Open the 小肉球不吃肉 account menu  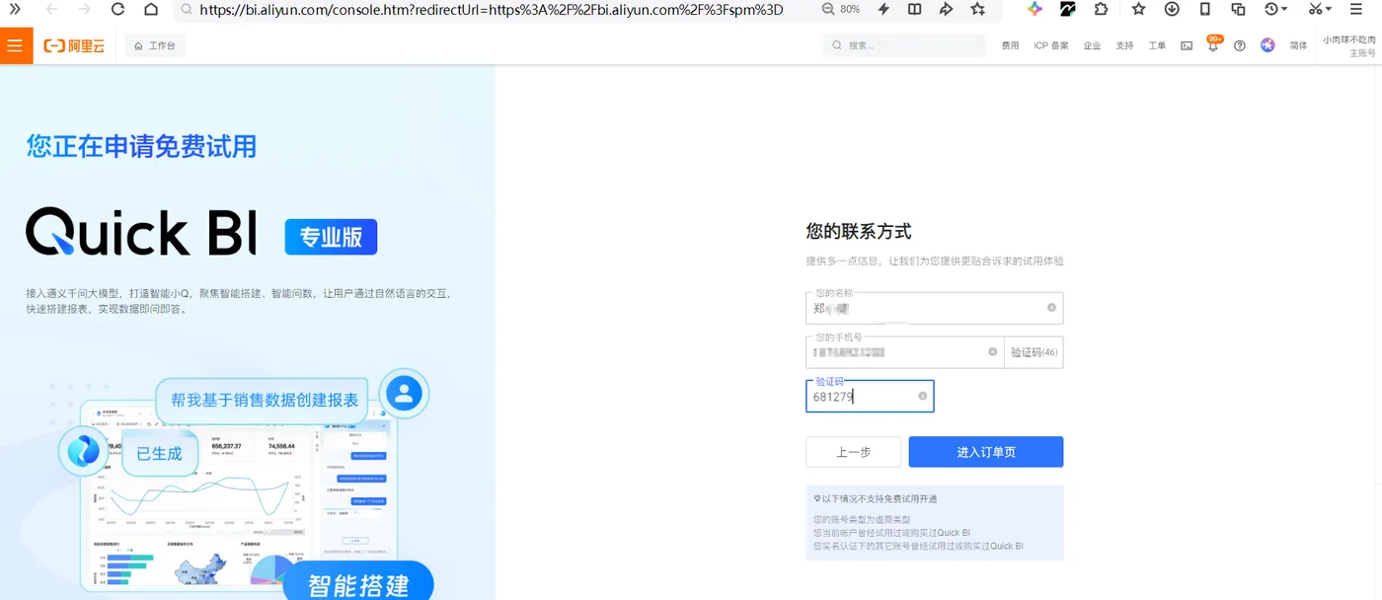1348,45
